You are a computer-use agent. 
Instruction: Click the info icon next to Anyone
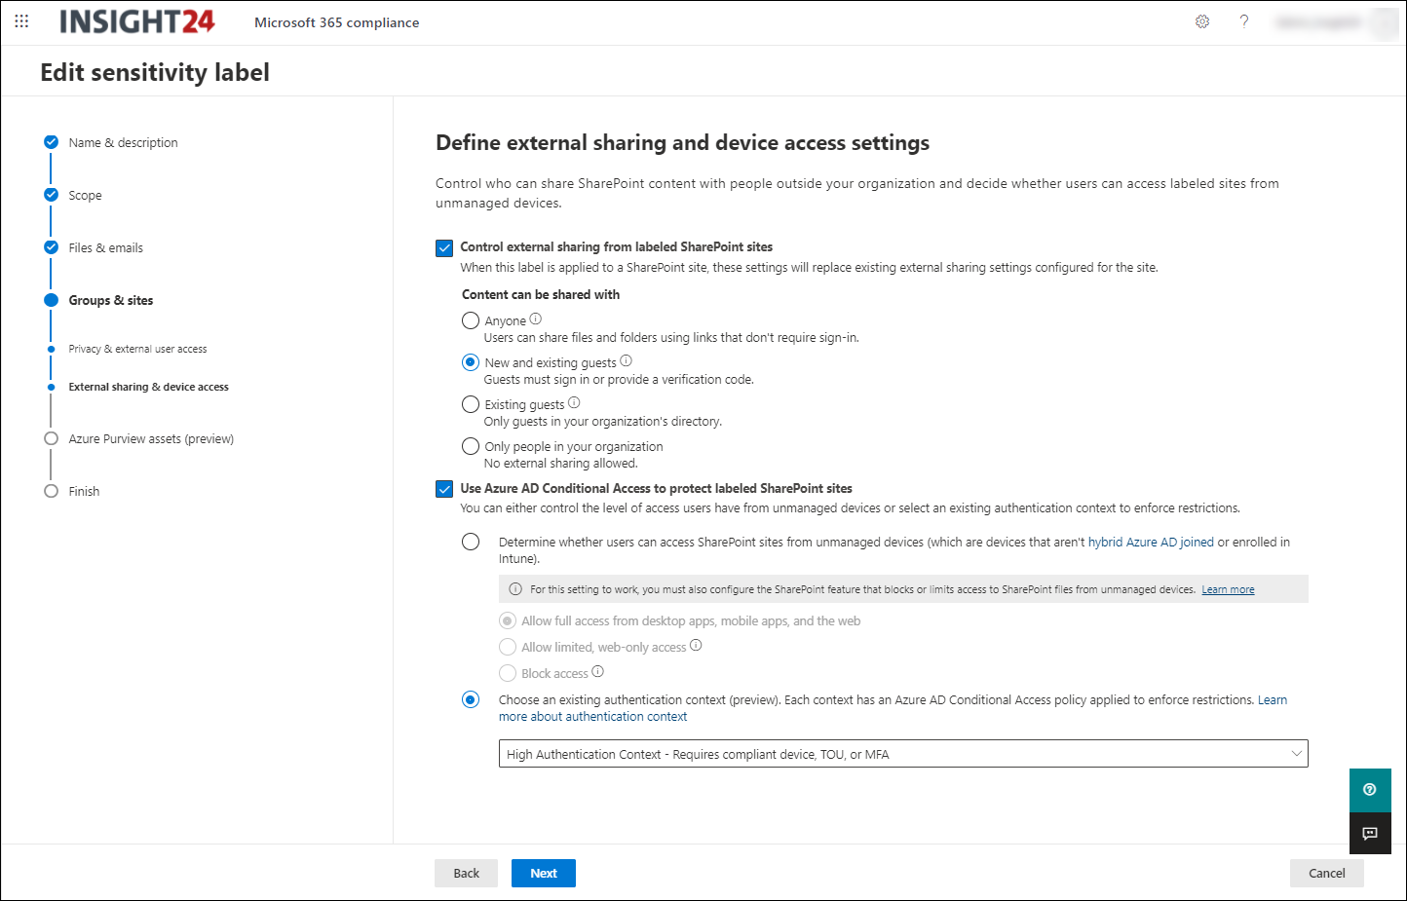tap(536, 319)
